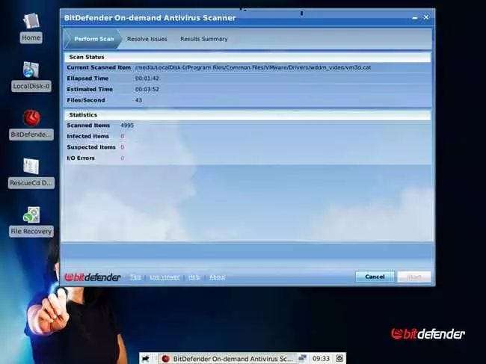Select the BitDefender Scanner taskbar window button
Screen dimensions: 486x364
pos(227,359)
